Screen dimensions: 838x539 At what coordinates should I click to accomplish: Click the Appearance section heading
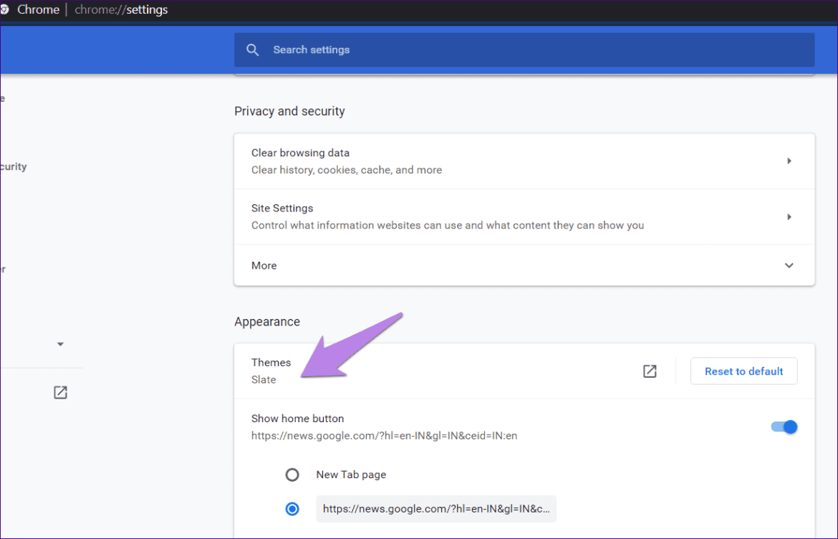267,321
